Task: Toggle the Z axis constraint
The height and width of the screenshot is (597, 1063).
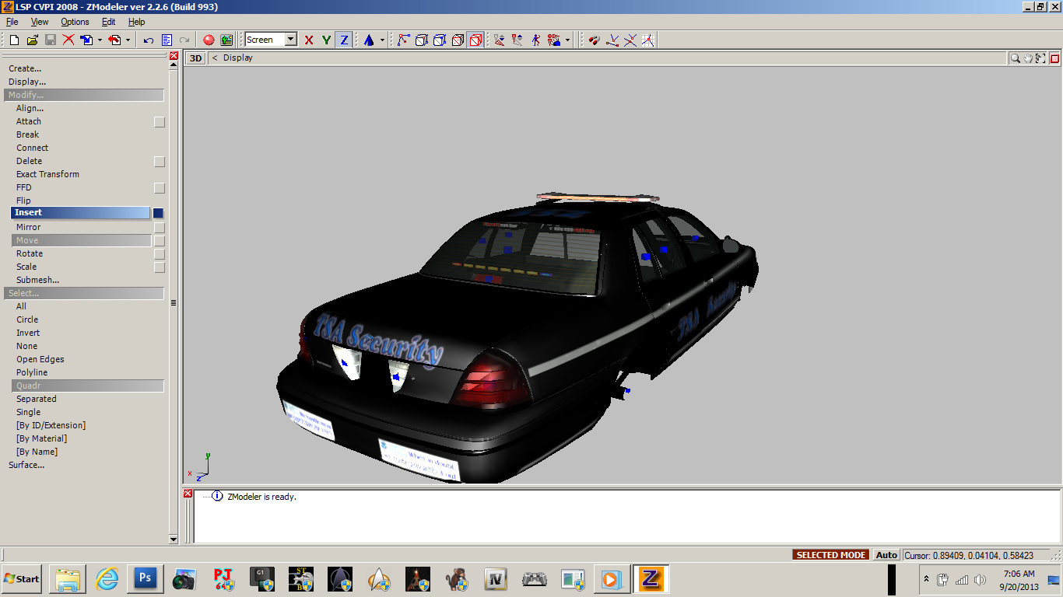Action: coord(344,40)
